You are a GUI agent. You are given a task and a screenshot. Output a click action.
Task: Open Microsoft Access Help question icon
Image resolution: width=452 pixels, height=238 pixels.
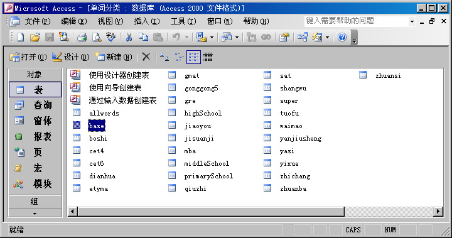click(342, 37)
